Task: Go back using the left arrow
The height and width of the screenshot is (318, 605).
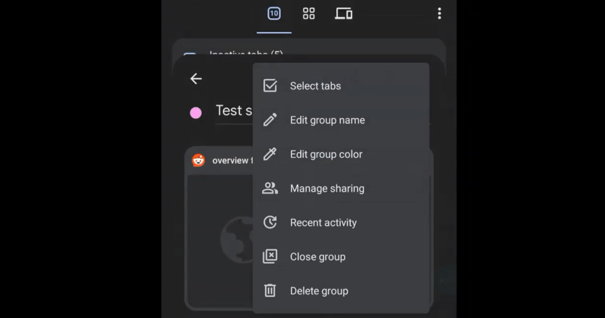Action: 196,79
